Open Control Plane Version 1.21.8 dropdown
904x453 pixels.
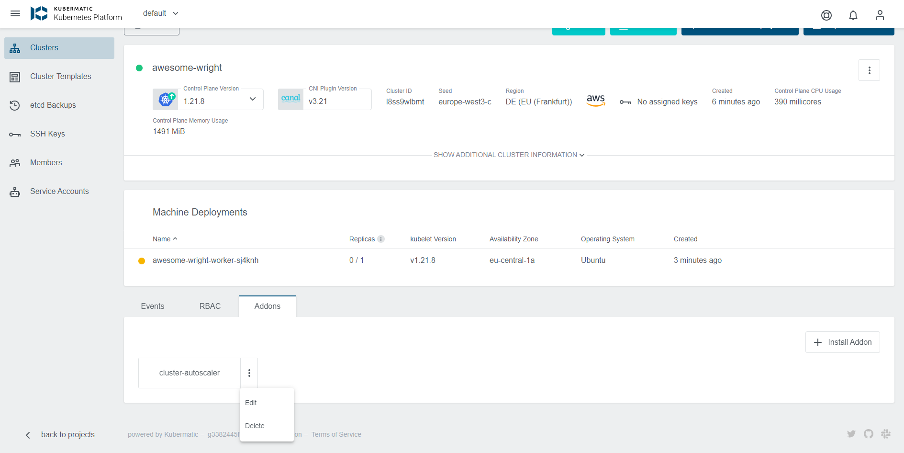point(252,99)
